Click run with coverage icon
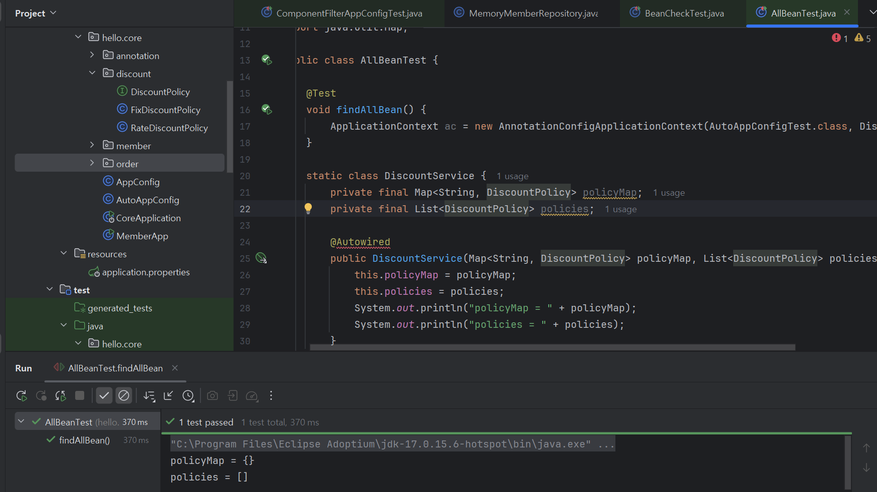877x492 pixels. point(252,396)
